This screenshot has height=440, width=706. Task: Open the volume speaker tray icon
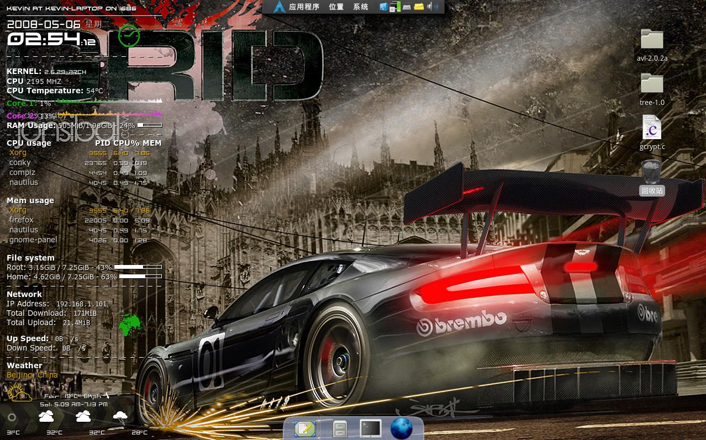tap(433, 7)
